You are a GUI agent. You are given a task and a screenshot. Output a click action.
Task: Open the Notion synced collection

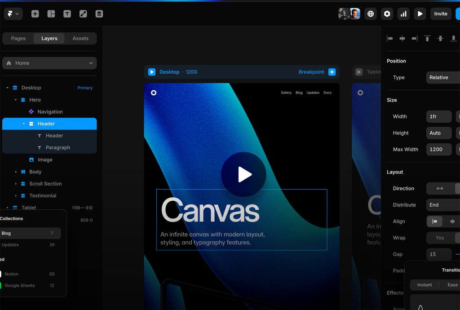point(29,274)
